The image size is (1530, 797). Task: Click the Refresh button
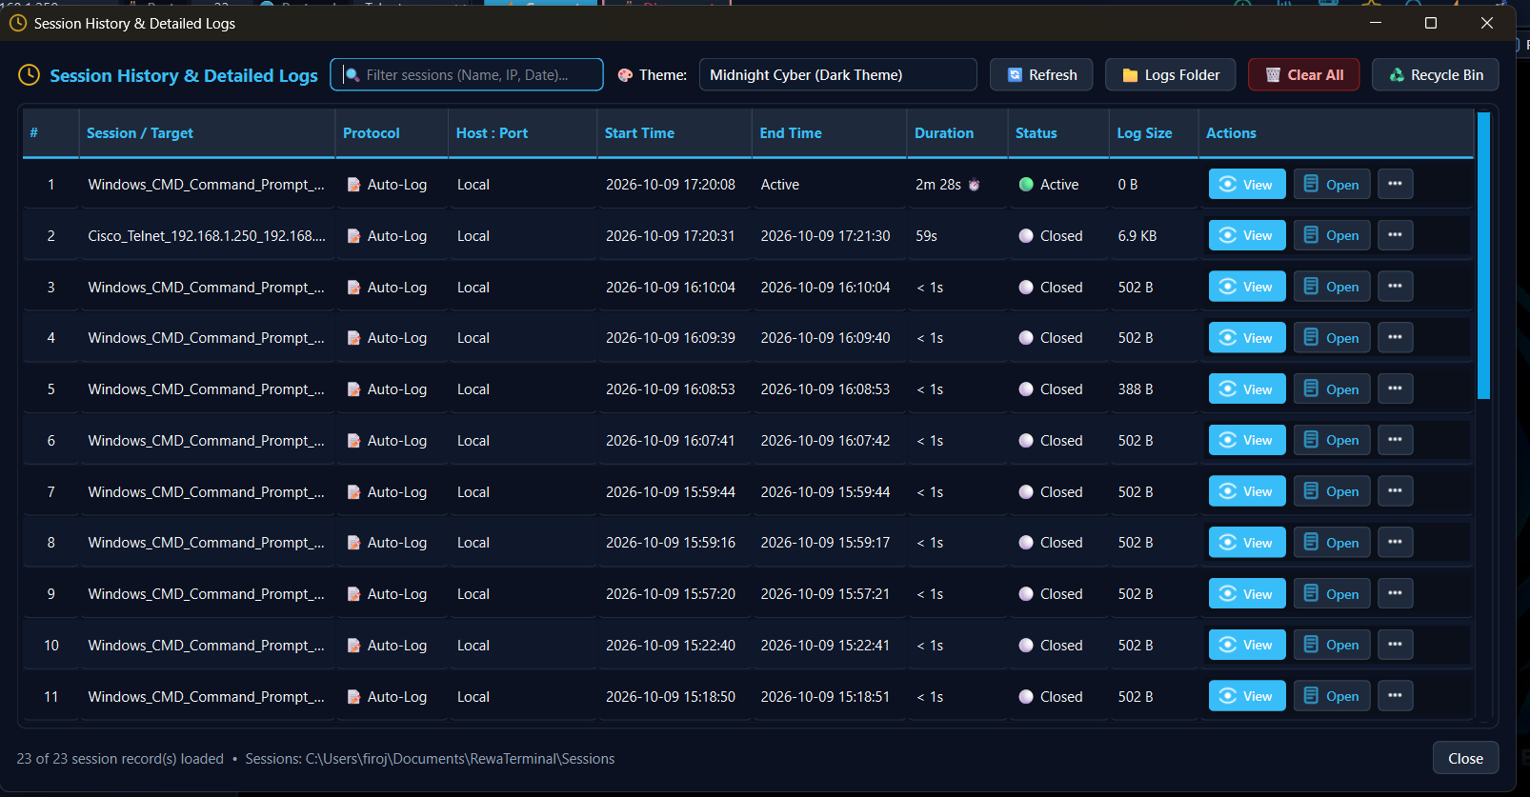point(1042,74)
